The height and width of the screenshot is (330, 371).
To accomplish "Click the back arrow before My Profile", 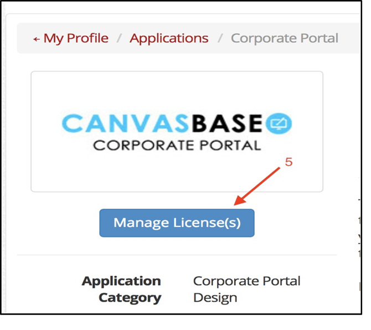I will [37, 39].
